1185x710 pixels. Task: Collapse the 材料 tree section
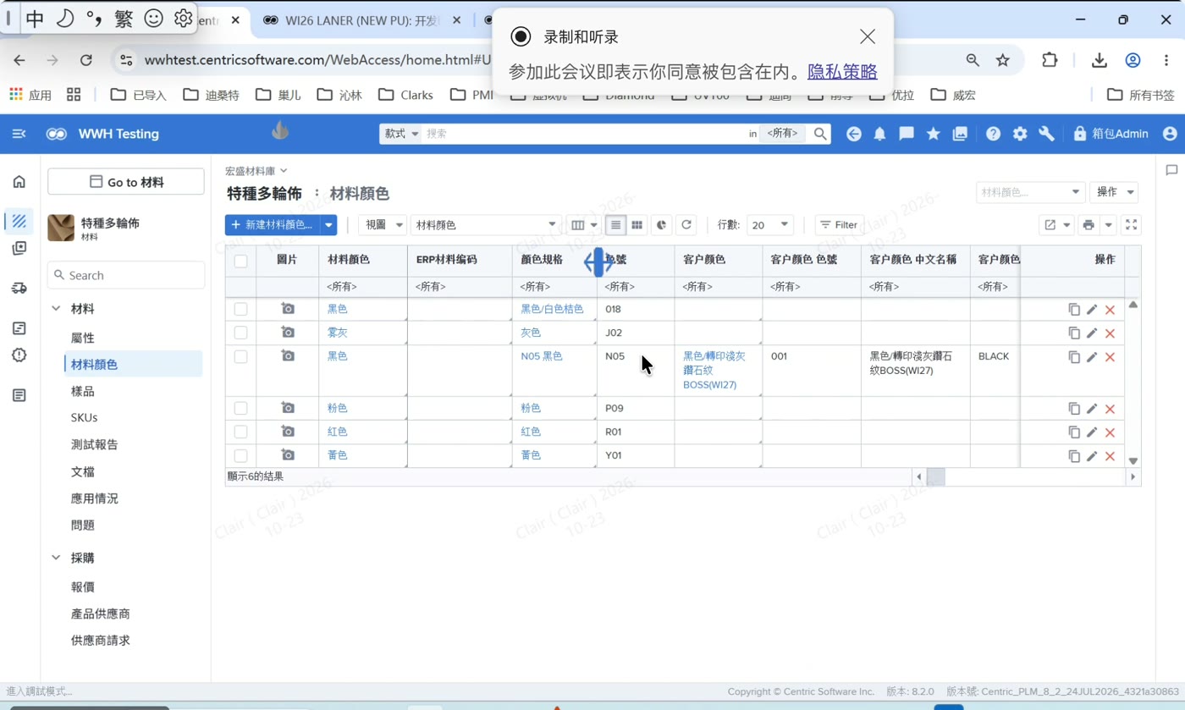tap(56, 309)
